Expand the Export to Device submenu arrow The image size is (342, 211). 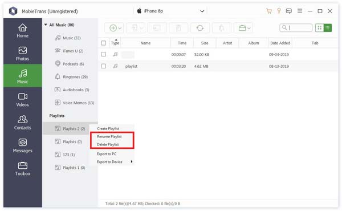[132, 162]
